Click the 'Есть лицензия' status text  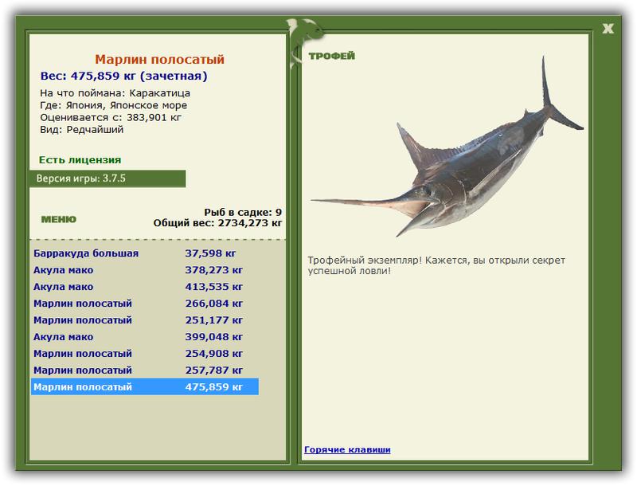tap(80, 159)
